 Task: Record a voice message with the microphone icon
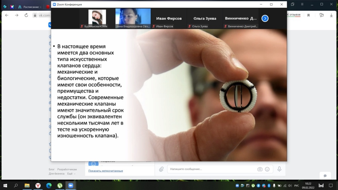click(x=279, y=169)
